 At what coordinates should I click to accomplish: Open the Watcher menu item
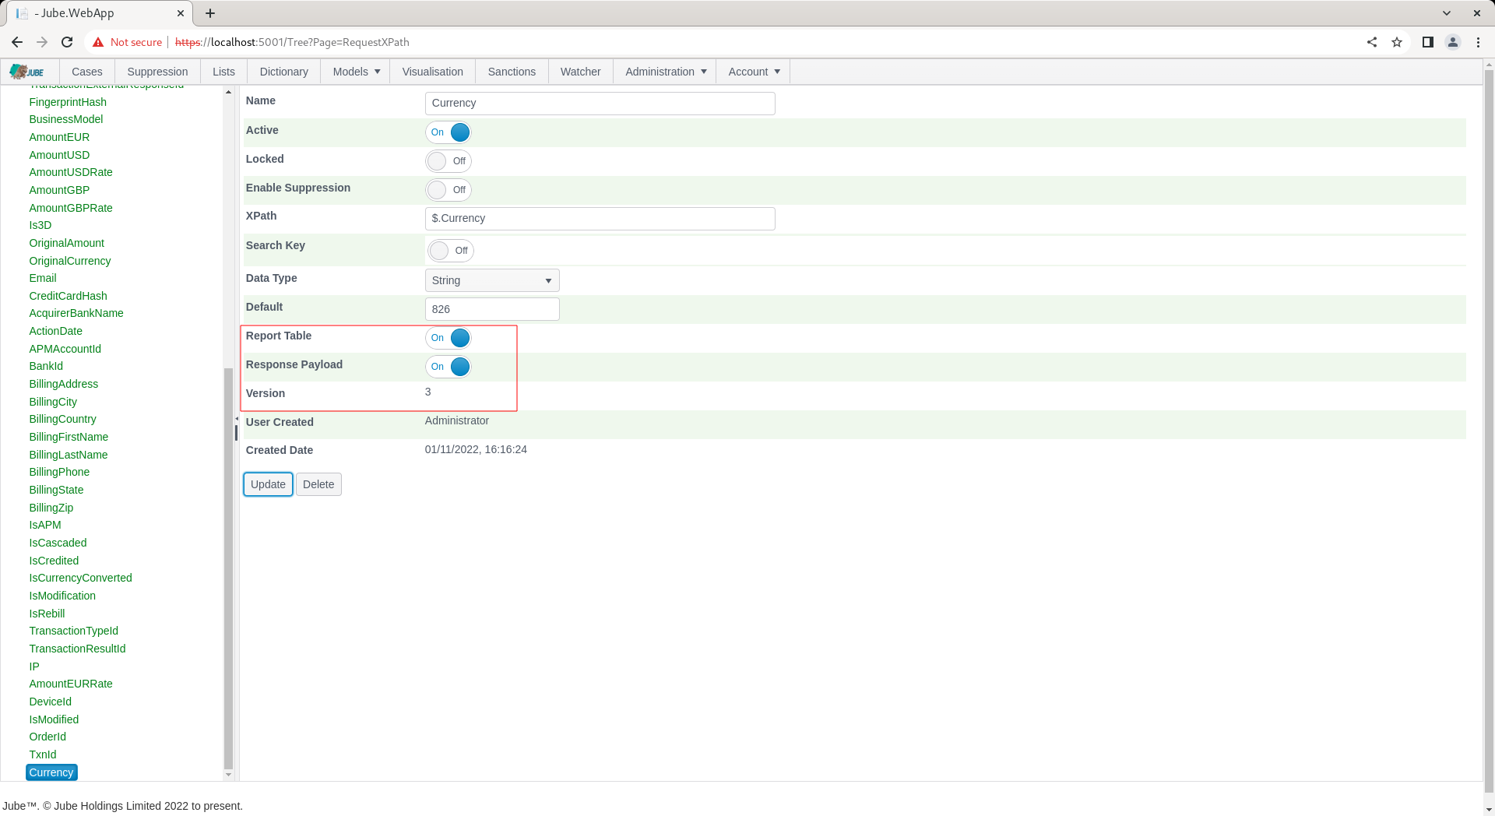581,72
